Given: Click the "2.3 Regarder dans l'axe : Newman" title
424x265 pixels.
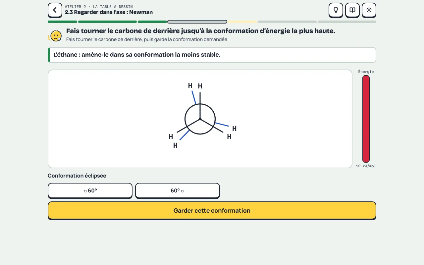Looking at the screenshot, I should 109,12.
